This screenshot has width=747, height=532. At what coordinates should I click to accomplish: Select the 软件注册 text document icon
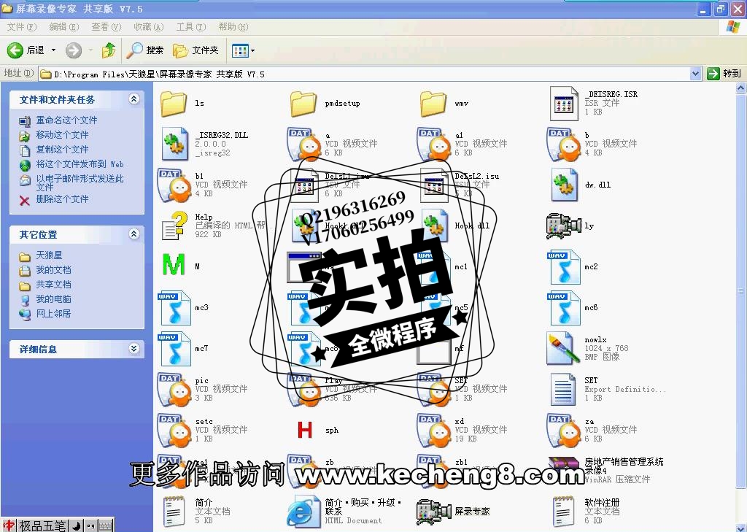click(564, 512)
